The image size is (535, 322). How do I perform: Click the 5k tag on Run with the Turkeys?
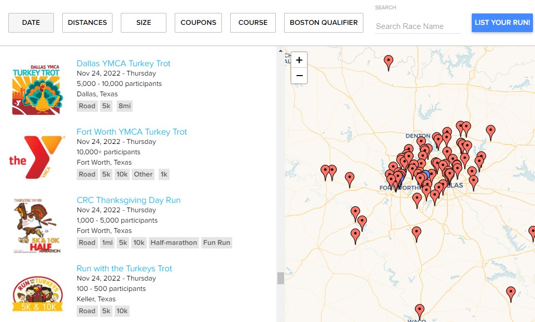click(106, 311)
